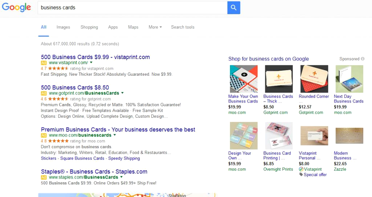Viewport: 372px width, 197px height.
Task: Switch to the Images tab
Action: [63, 27]
